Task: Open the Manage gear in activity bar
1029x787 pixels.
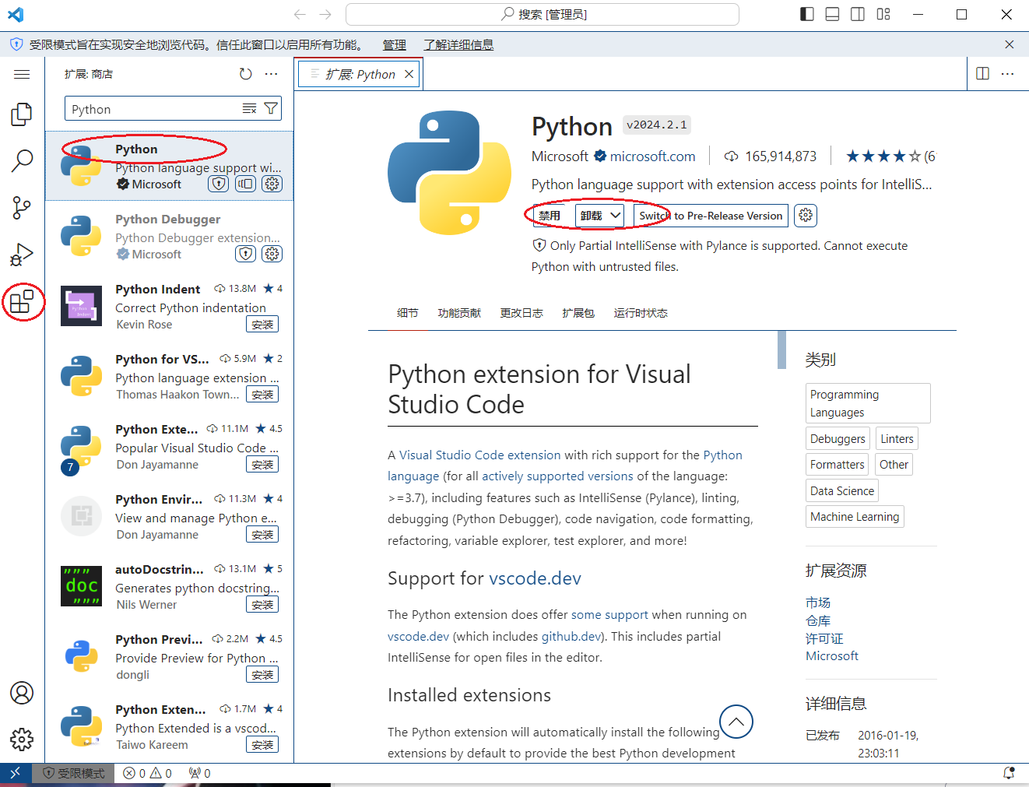Action: [22, 739]
